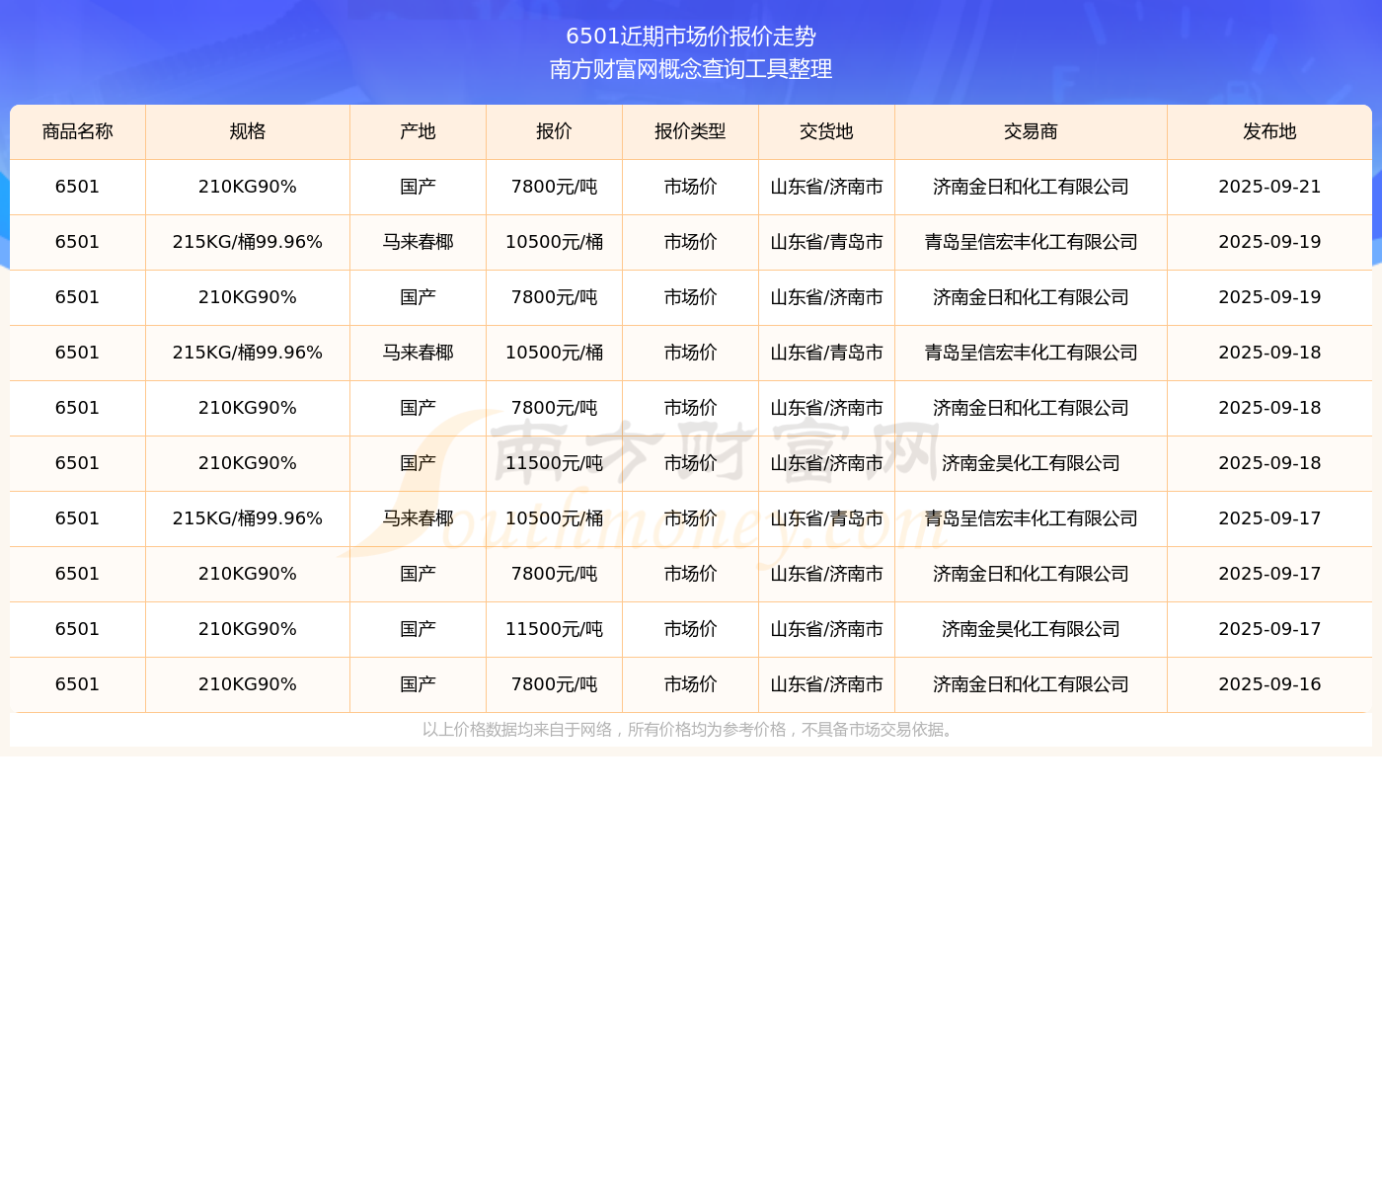The width and height of the screenshot is (1382, 1190).
Task: Click subtitle 南方财富网概念查询工具整理
Action: 691,69
